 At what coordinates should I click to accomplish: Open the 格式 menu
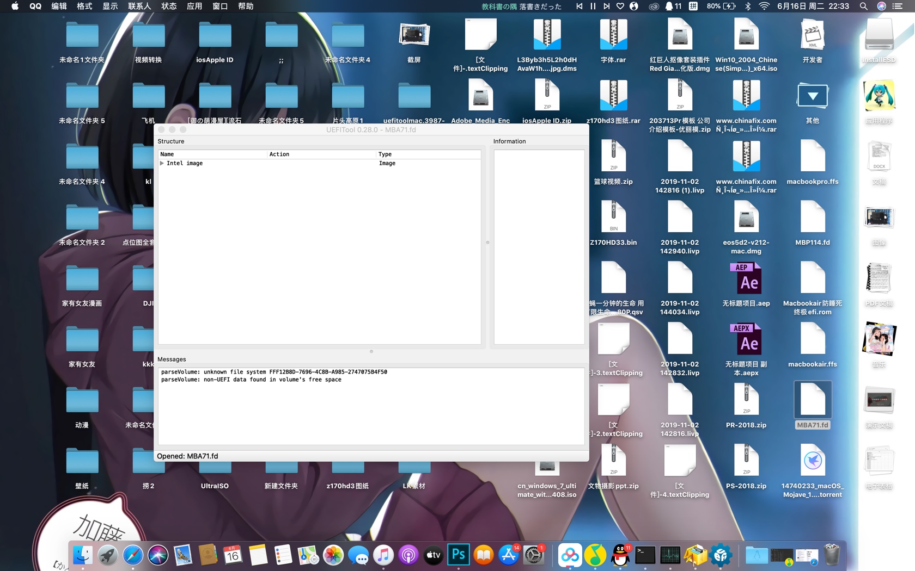[84, 6]
